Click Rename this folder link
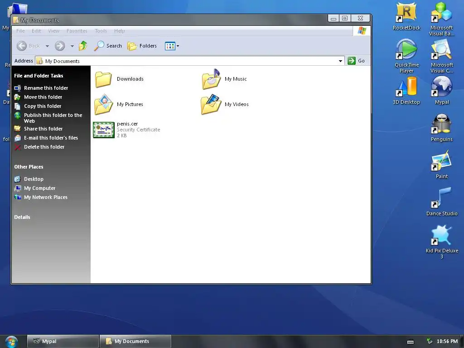This screenshot has height=348, width=464. click(x=46, y=88)
